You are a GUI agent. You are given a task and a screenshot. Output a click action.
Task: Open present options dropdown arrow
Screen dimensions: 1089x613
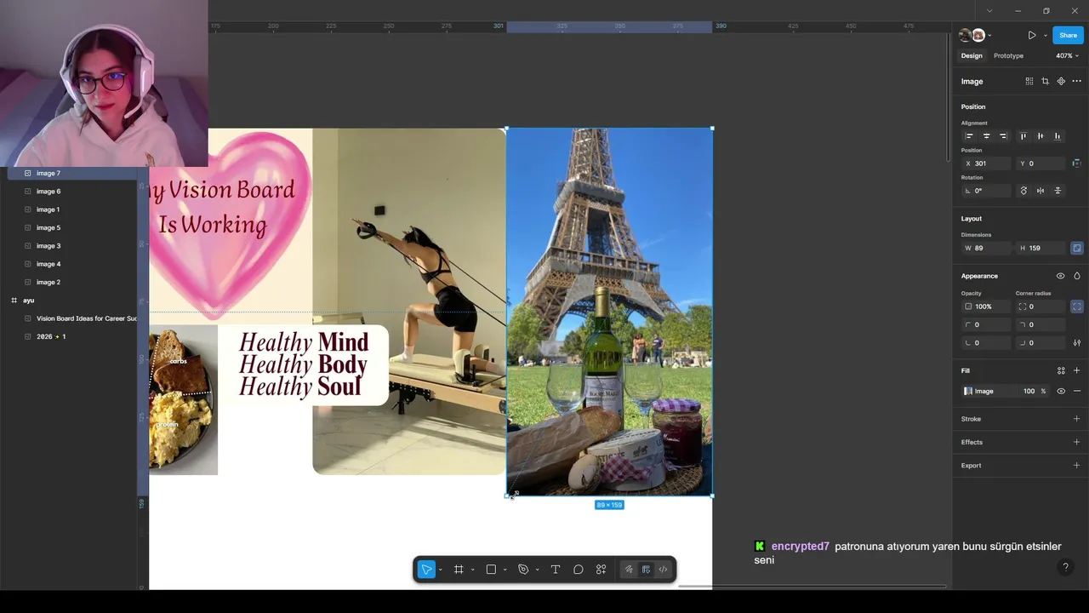[1045, 35]
